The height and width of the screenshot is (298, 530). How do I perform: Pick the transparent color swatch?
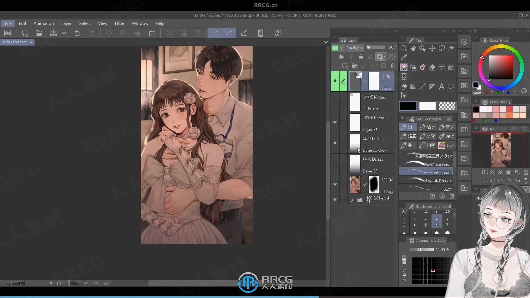click(447, 106)
